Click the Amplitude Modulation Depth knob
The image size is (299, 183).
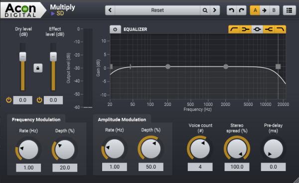(151, 149)
